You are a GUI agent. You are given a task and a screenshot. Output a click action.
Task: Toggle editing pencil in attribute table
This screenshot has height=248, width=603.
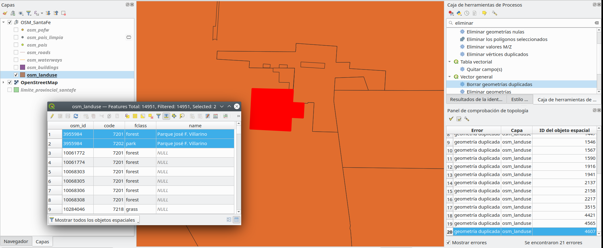tap(52, 116)
